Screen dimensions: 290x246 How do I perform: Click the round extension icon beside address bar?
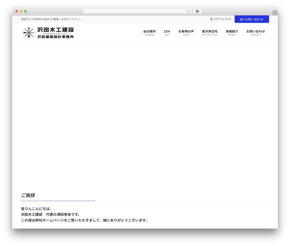click(197, 12)
